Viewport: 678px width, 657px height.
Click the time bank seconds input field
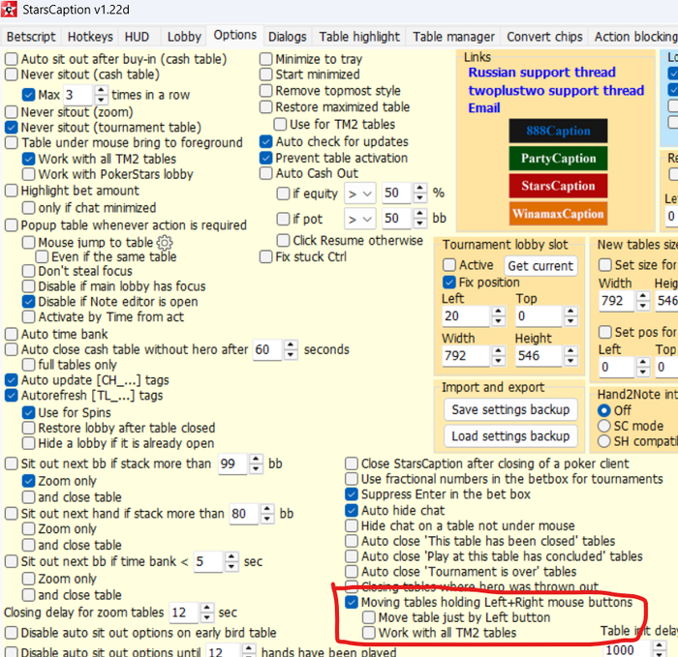pos(208,561)
